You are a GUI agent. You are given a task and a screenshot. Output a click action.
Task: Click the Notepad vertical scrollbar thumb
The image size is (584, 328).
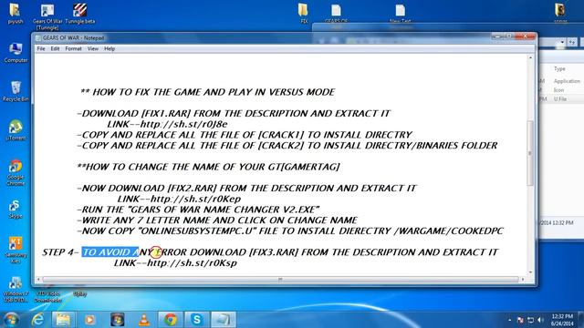point(530,153)
